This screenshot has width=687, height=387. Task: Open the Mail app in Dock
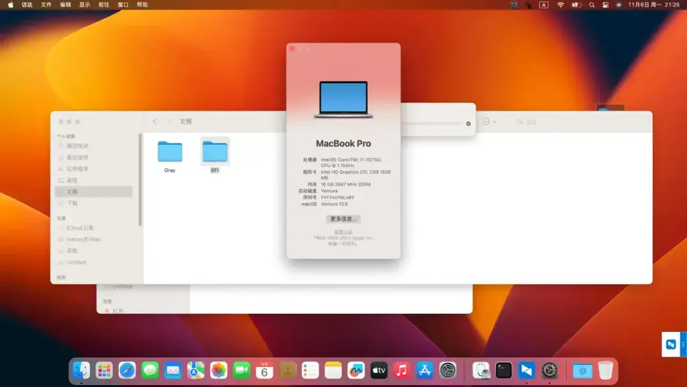coord(172,371)
